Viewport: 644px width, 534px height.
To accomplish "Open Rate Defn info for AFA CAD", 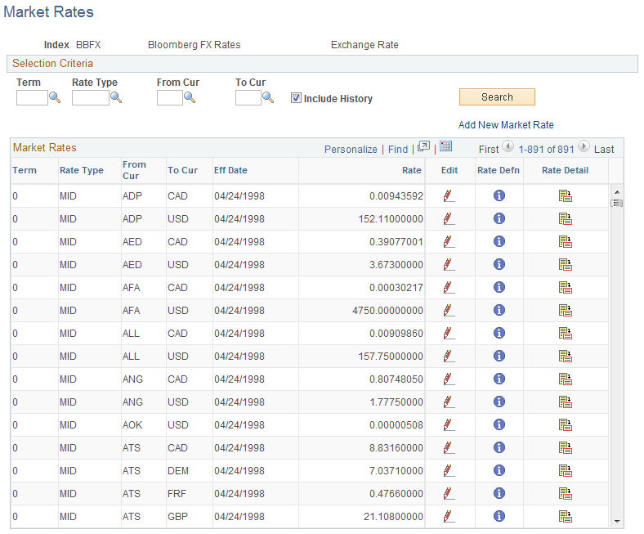I will click(499, 287).
